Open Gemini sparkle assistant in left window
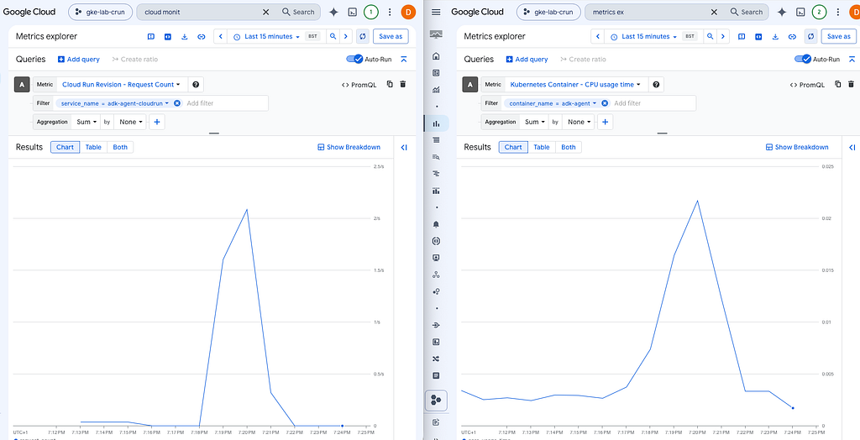The width and height of the screenshot is (860, 440). (x=333, y=12)
